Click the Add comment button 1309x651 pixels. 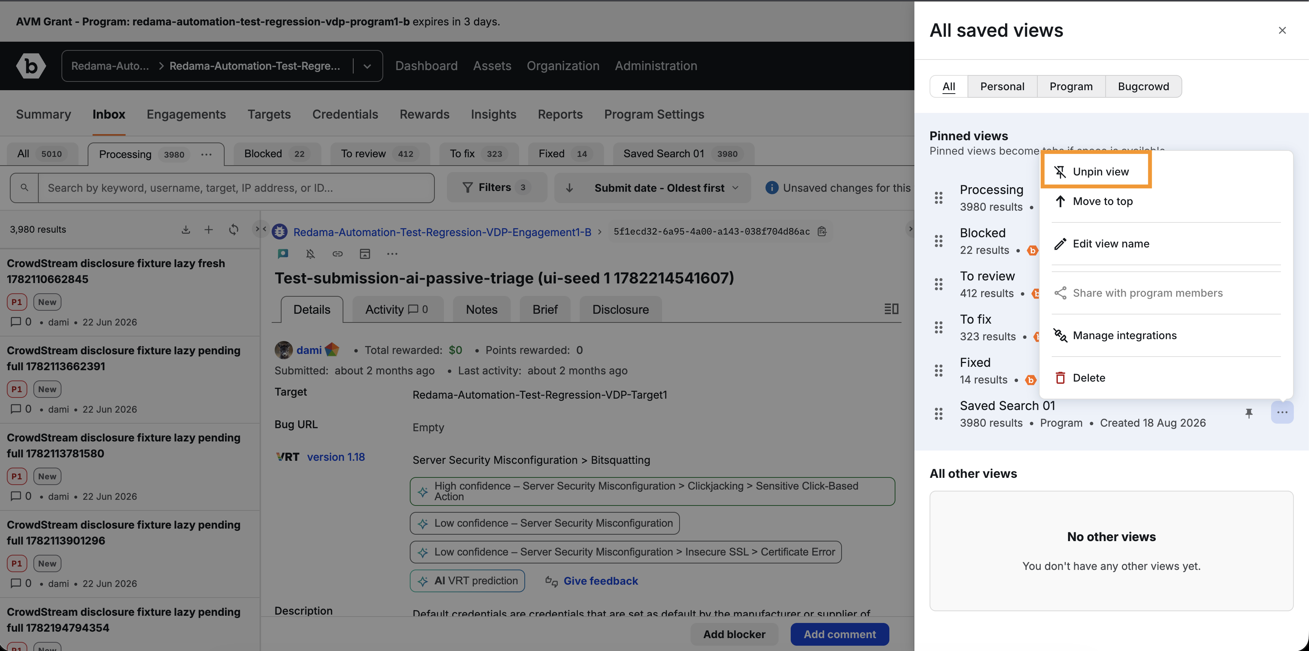[x=839, y=634]
